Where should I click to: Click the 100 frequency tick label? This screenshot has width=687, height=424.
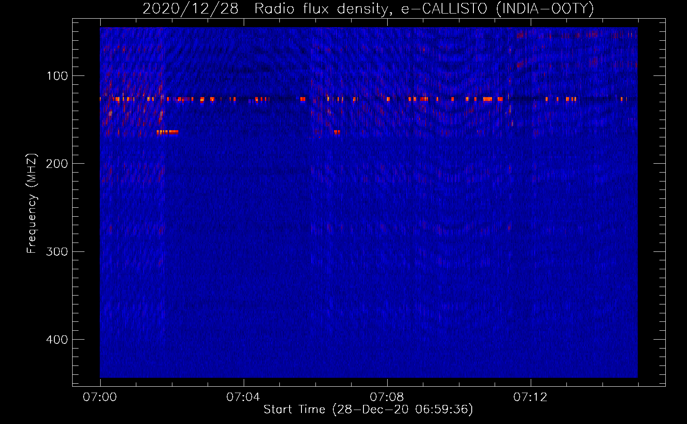tap(57, 76)
